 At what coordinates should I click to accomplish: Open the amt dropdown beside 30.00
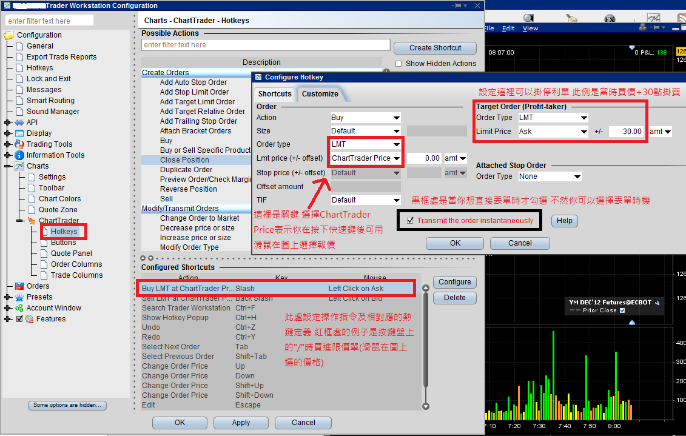point(660,132)
